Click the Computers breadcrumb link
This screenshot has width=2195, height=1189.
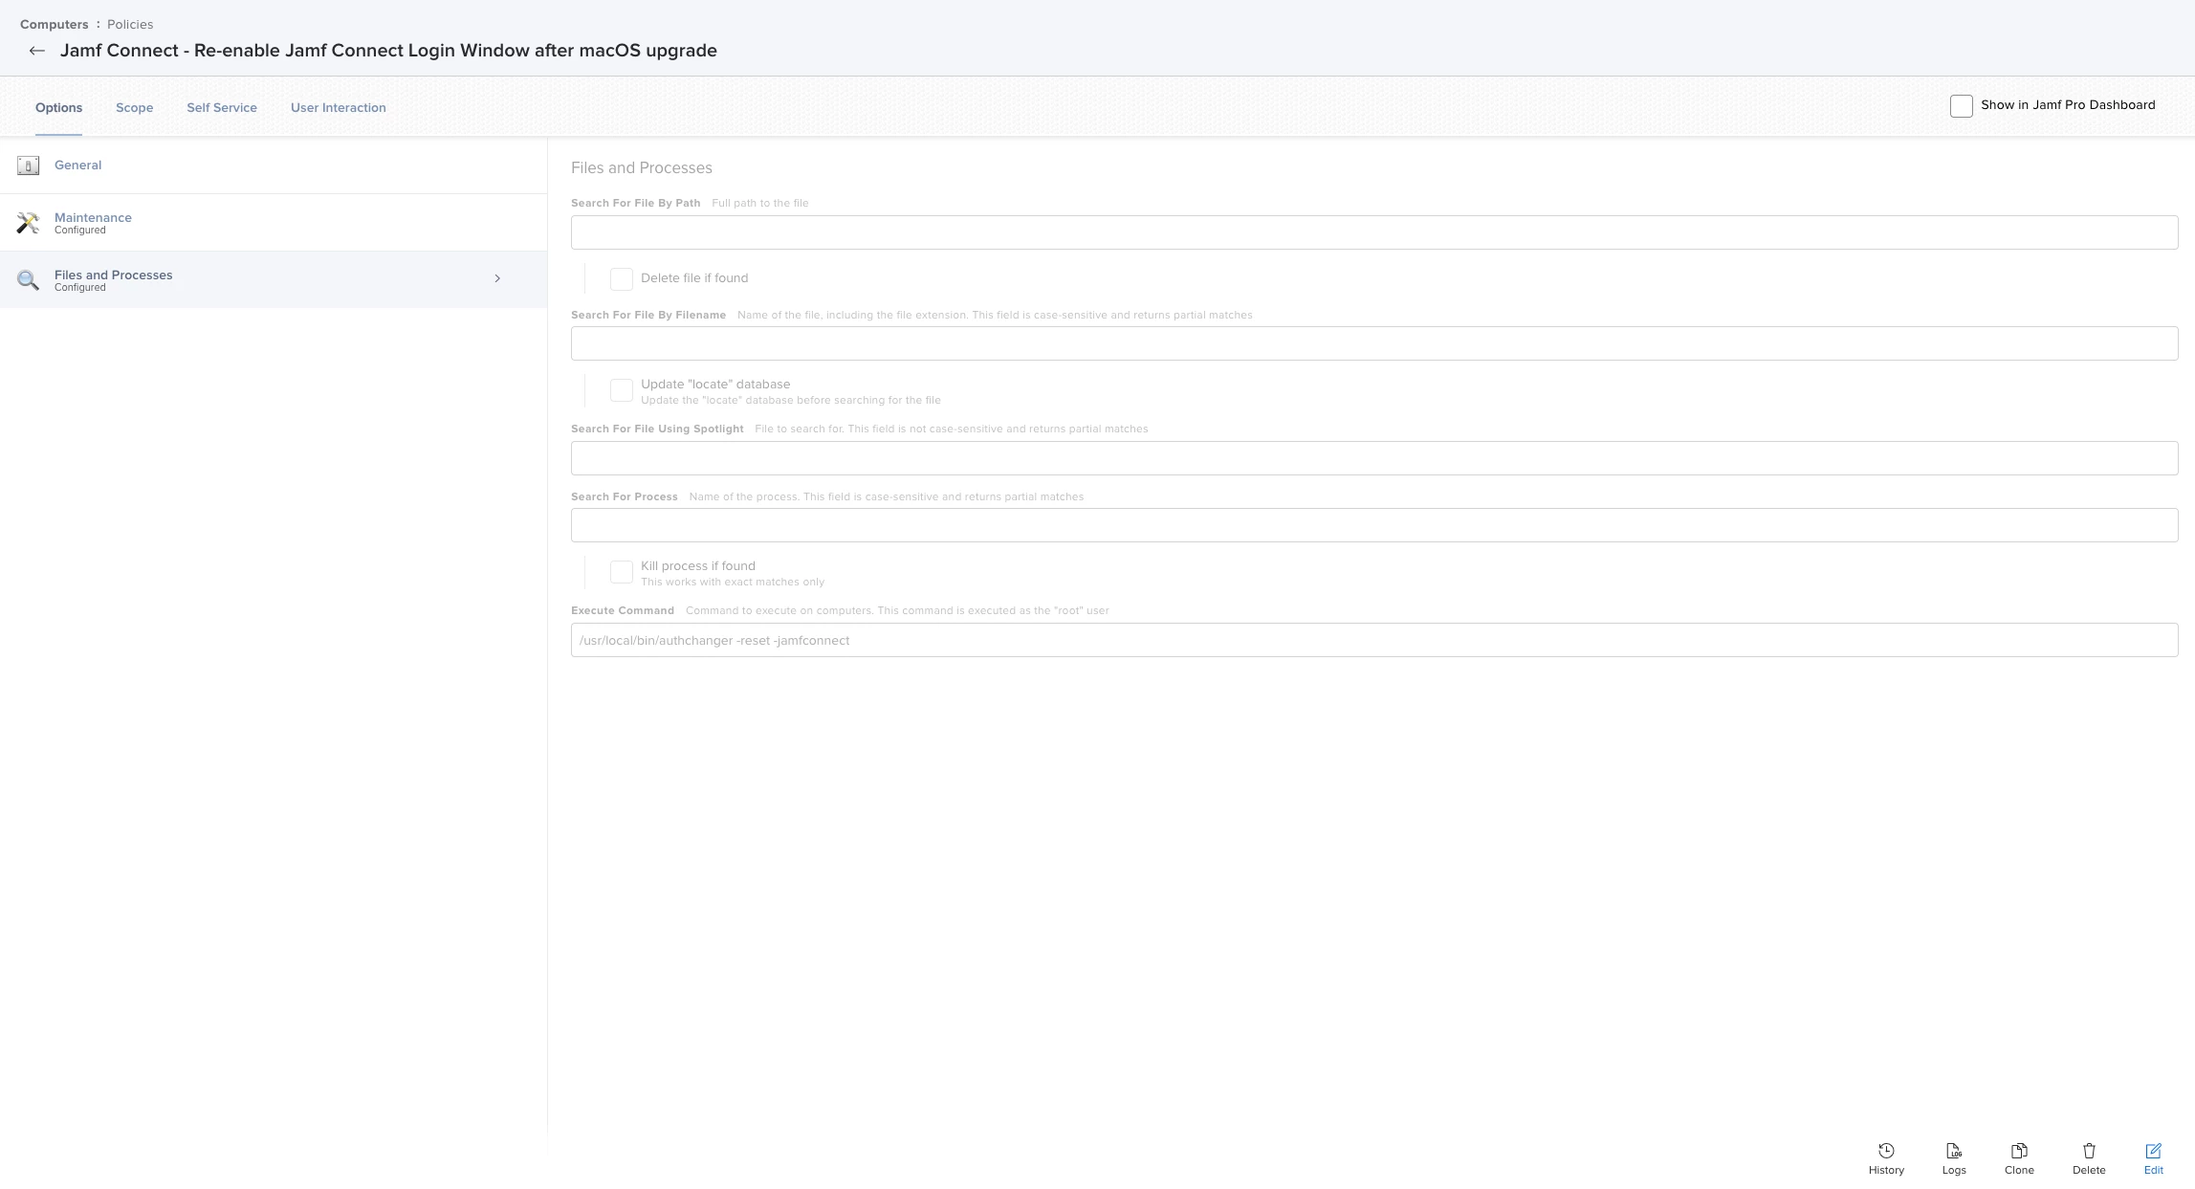point(54,24)
